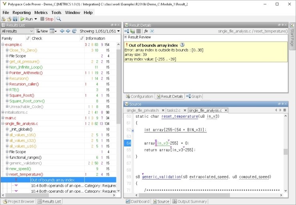
Task: Click the generic_validation function link in source
Action: [x=162, y=177]
